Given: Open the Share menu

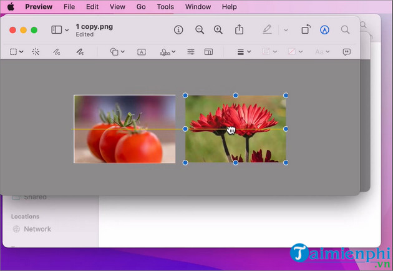Looking at the screenshot, I should point(239,29).
